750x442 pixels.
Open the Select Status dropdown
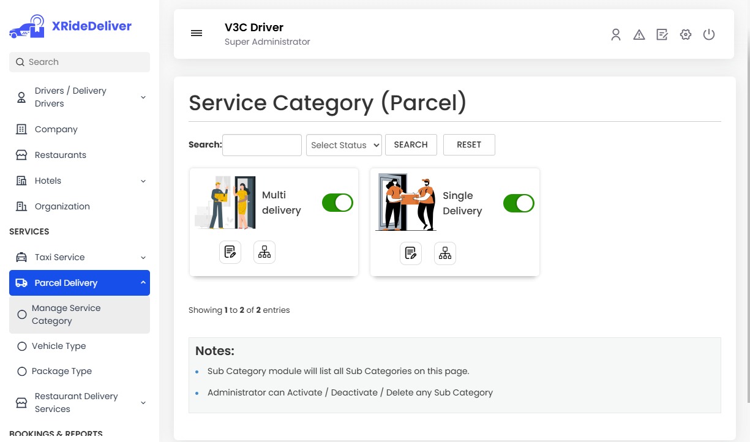tap(343, 144)
